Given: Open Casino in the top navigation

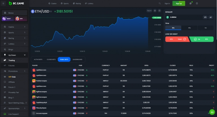Looking at the screenshot, I should coord(52,3).
